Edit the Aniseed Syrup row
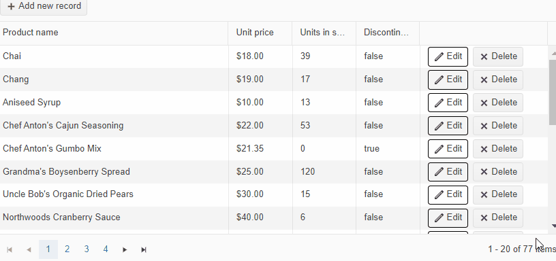The height and width of the screenshot is (261, 556). 448,103
